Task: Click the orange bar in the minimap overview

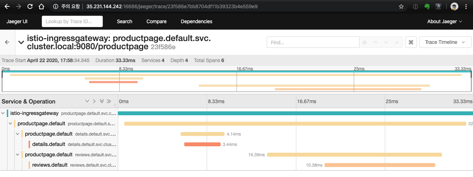Action: coord(113,82)
